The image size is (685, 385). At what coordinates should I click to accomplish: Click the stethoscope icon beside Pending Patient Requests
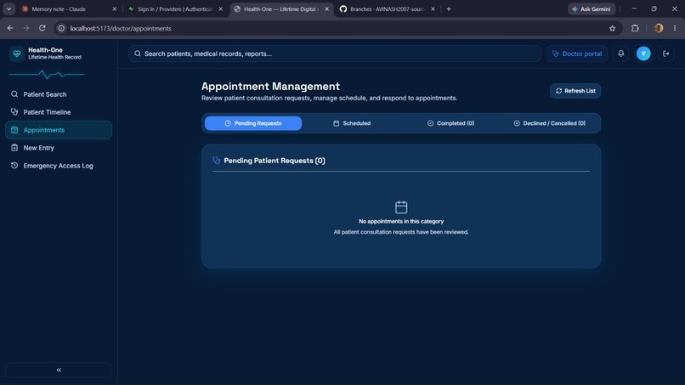point(216,161)
